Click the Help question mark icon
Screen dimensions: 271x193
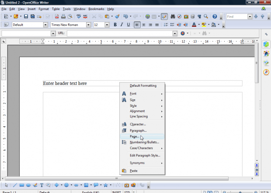tap(215, 17)
